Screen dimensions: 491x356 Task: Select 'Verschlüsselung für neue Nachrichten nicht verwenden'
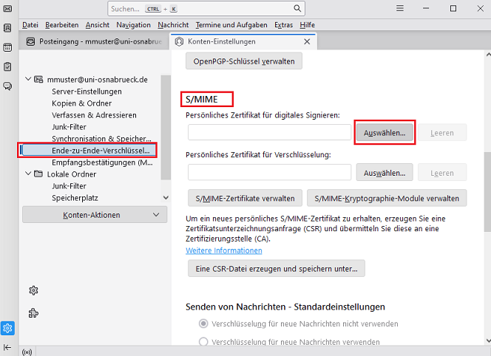[x=203, y=324]
